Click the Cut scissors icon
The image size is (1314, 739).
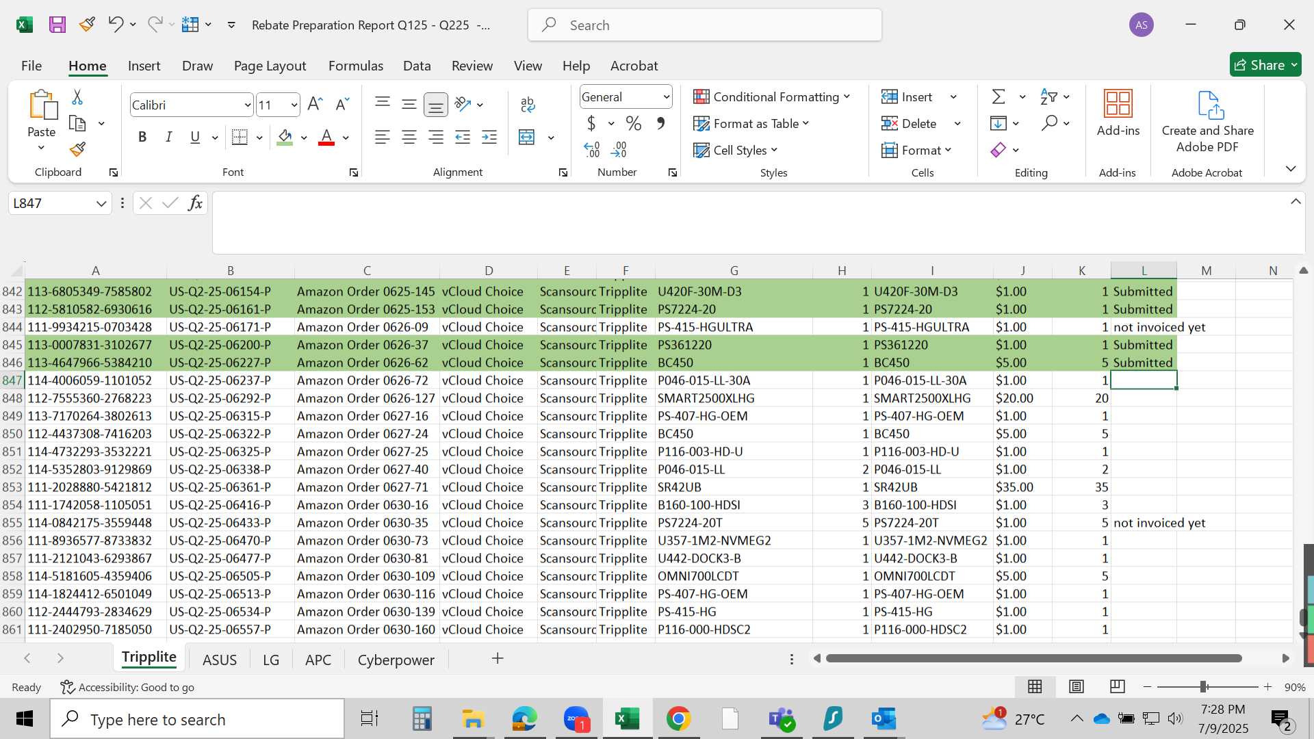pos(77,97)
